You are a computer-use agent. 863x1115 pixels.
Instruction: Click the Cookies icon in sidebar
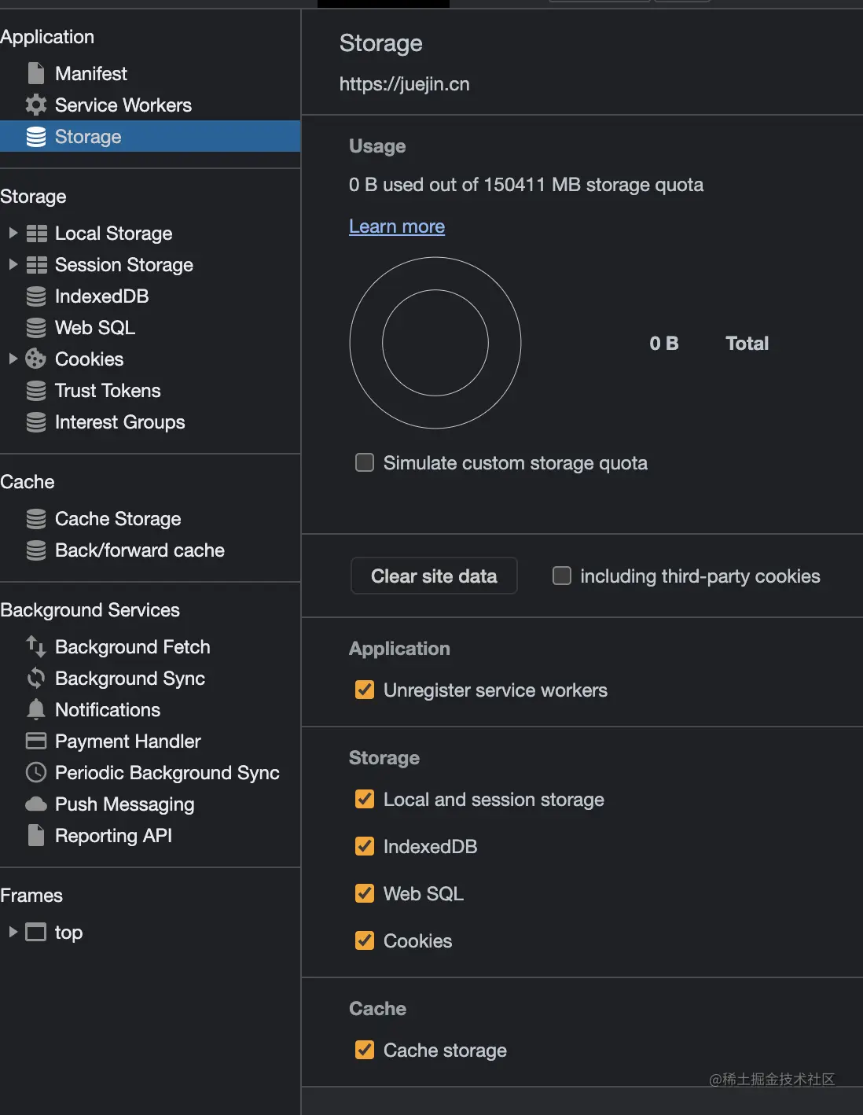point(36,359)
